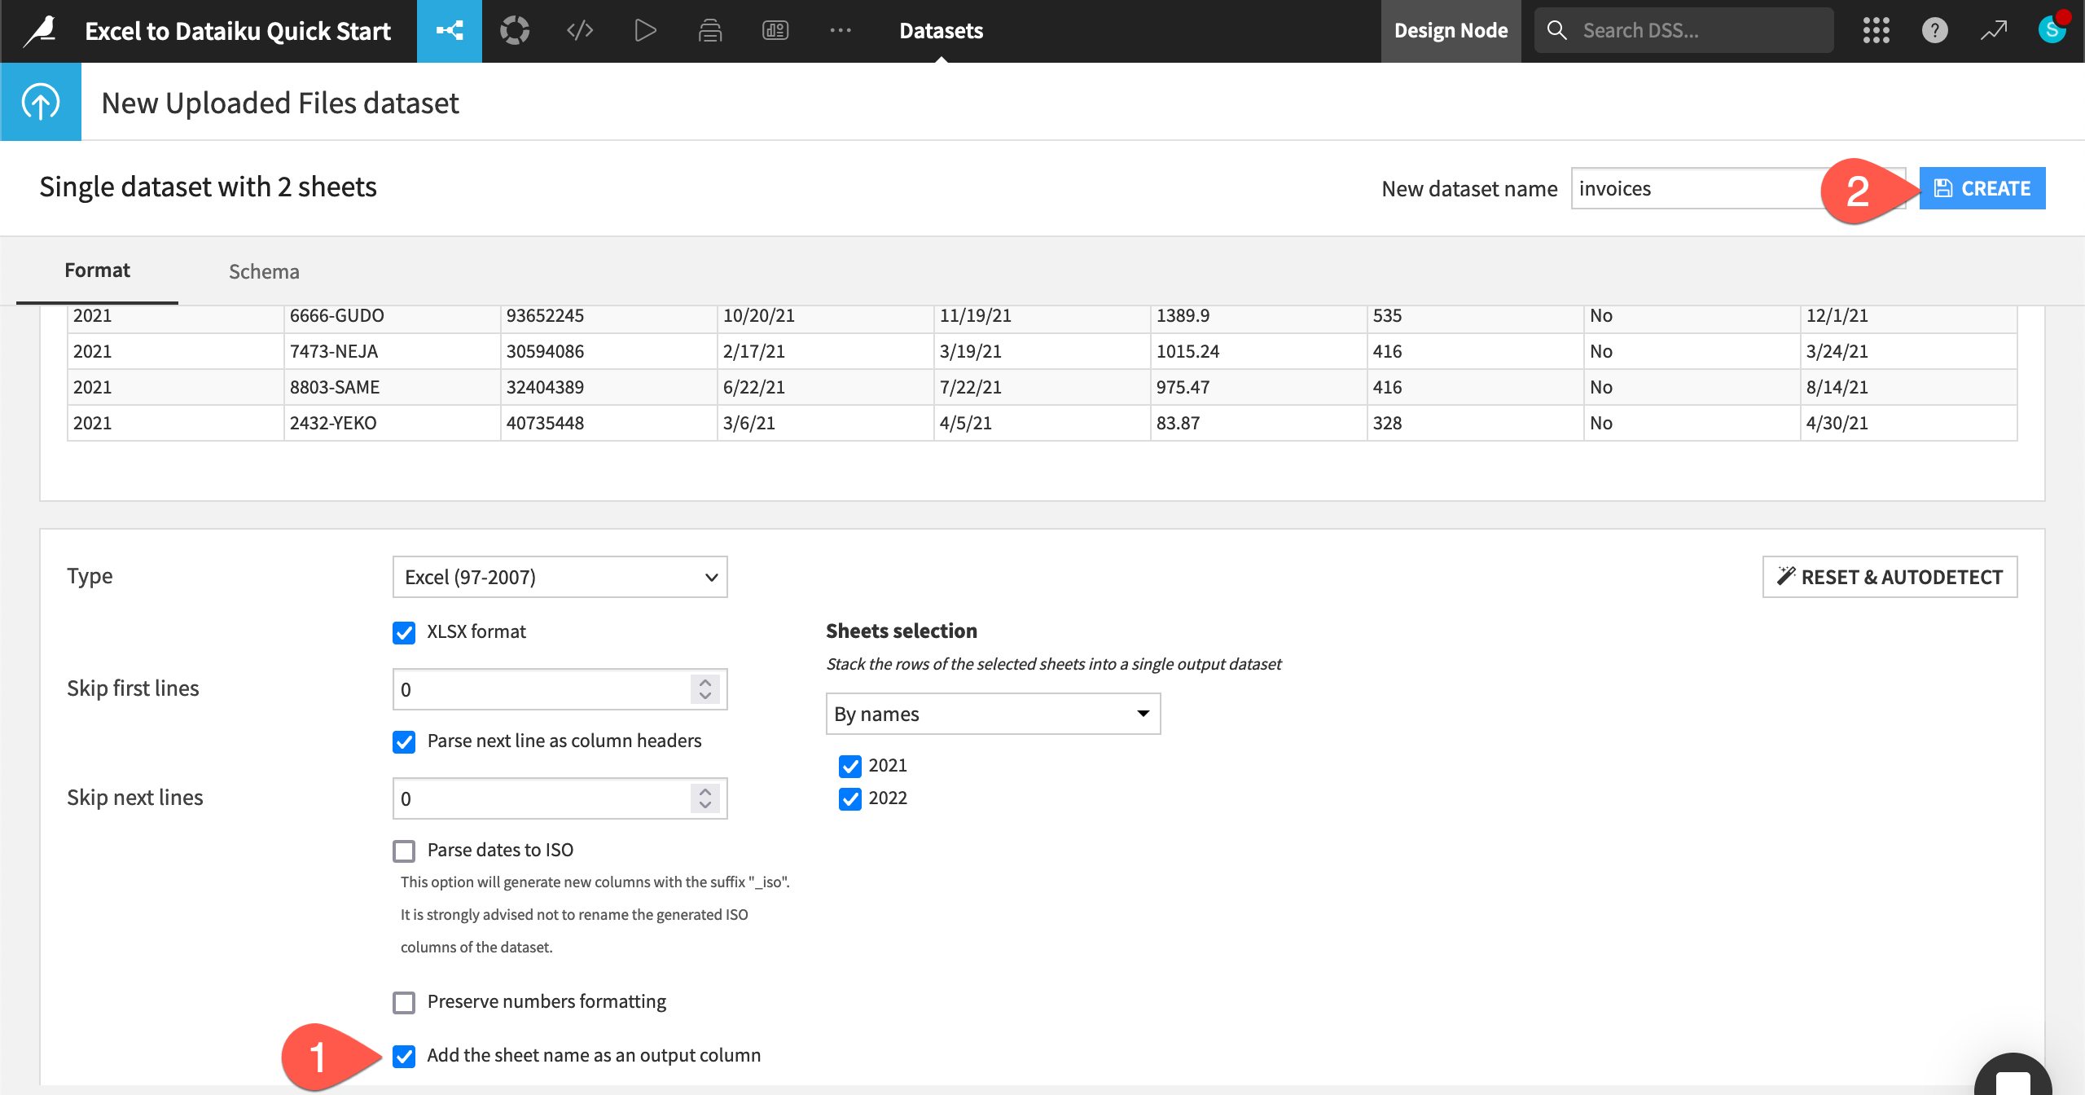Select the Format tab

[x=97, y=270]
